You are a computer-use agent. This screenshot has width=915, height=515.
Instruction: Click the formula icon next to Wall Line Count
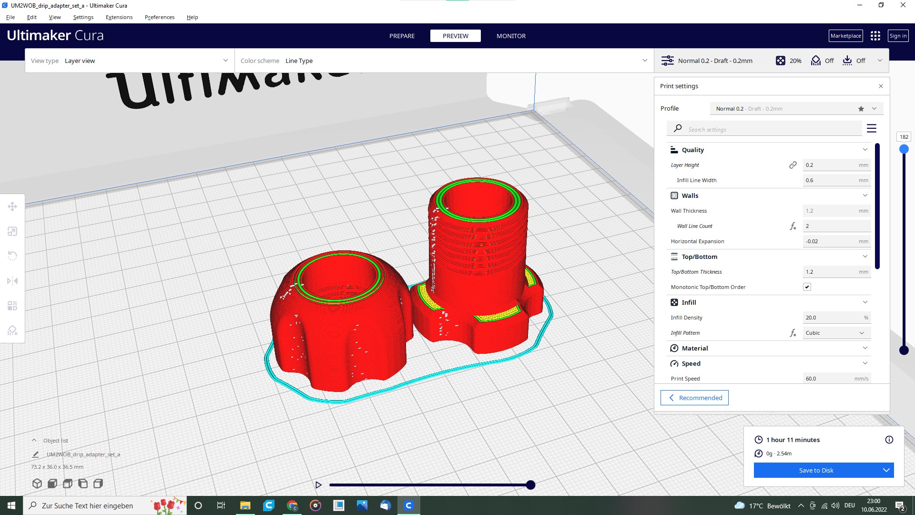point(793,226)
